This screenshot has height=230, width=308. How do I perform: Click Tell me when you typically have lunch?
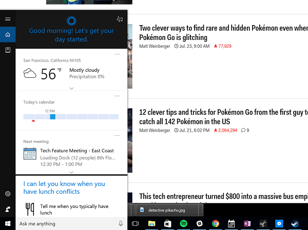coord(74,210)
